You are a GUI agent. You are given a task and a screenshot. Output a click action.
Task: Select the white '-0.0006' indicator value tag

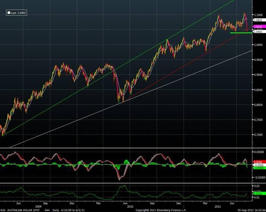(x=258, y=165)
